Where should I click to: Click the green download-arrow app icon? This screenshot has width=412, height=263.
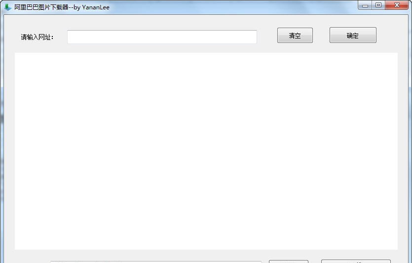[x=7, y=7]
